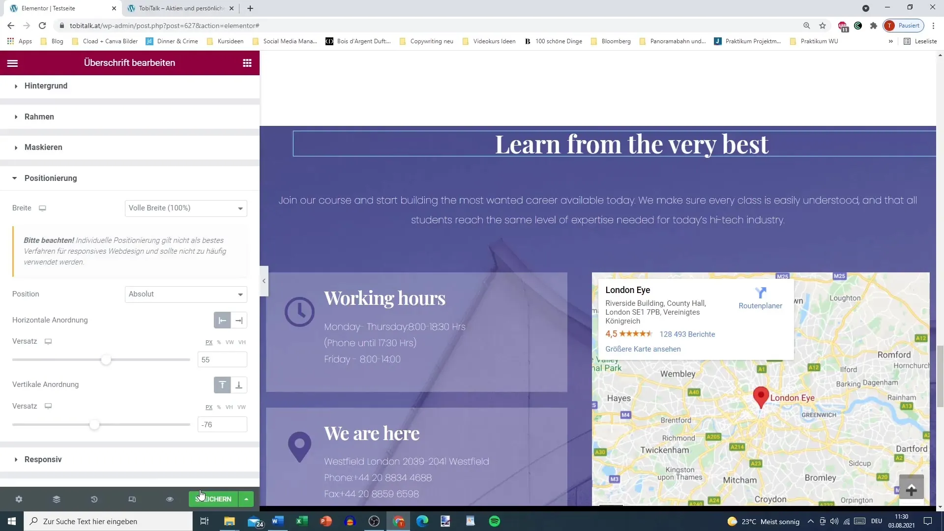
Task: Reload the page
Action: 42,26
